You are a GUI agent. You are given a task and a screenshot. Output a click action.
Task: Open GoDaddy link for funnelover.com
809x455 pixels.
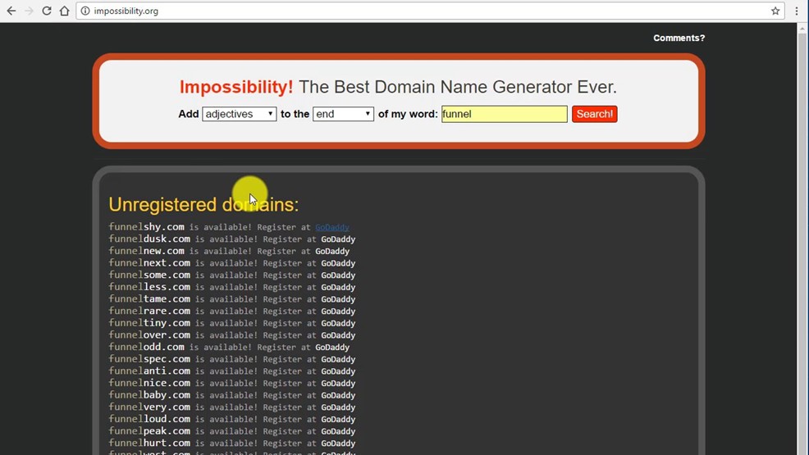click(338, 335)
